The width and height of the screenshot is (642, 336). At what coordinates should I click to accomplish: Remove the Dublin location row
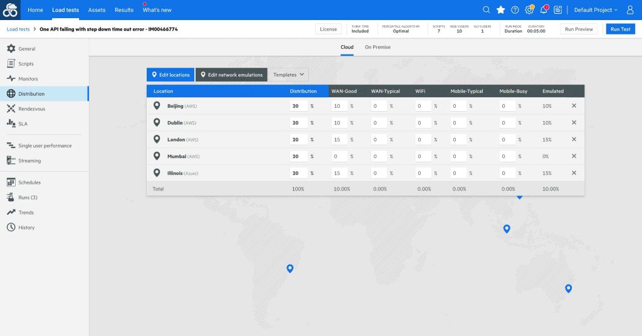tap(574, 122)
